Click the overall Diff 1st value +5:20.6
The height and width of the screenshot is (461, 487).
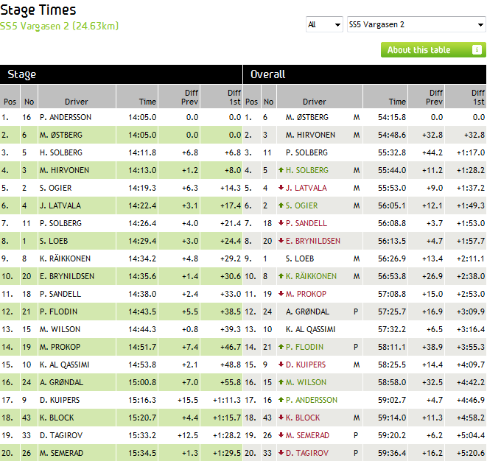(471, 454)
